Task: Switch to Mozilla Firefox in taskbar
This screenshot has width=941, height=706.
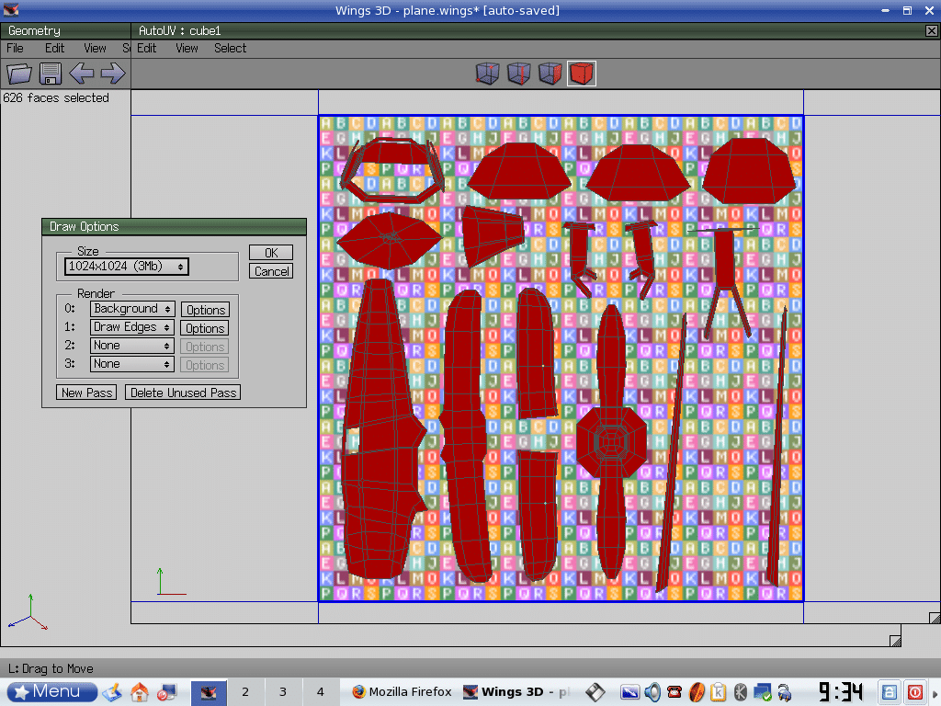Action: tap(402, 692)
